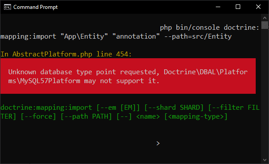
Task: Close the Command Prompt window
Action: pos(258,7)
